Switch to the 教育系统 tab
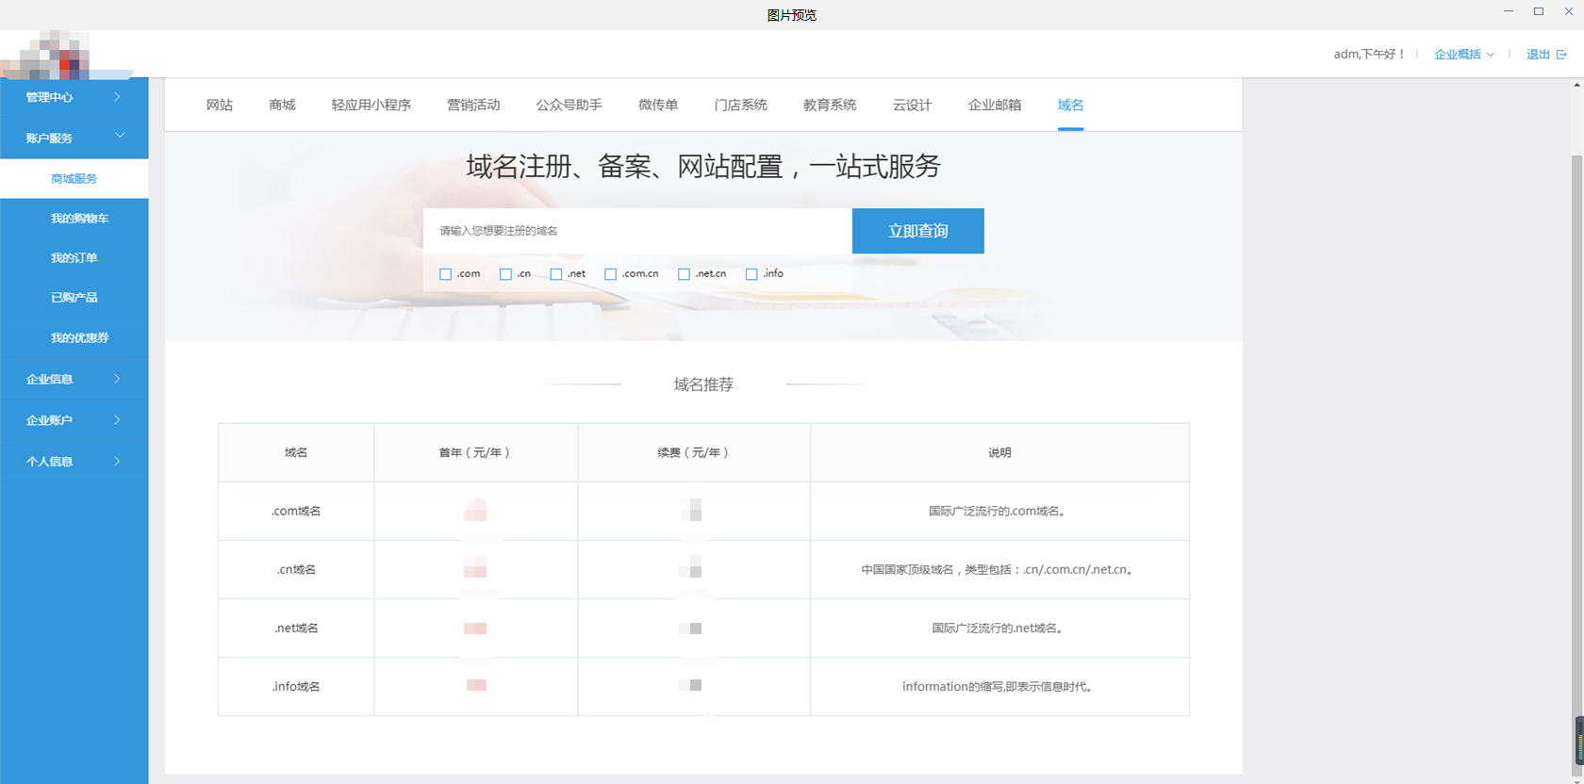Screen dimensions: 1584x784 coord(830,105)
